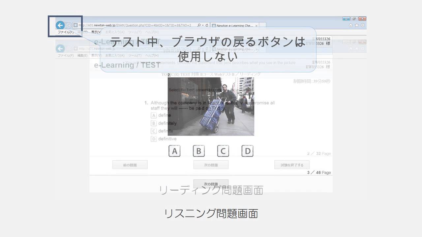Click the forward arrow beside the highlighted back button
The height and width of the screenshot is (237, 422).
pyautogui.click(x=69, y=25)
